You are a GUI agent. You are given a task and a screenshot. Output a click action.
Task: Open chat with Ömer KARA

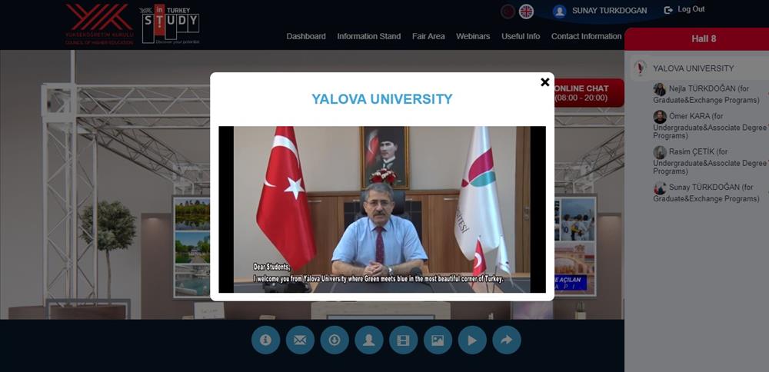click(710, 126)
